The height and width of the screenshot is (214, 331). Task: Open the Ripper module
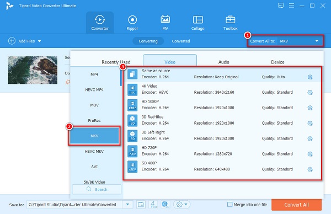coord(132,23)
